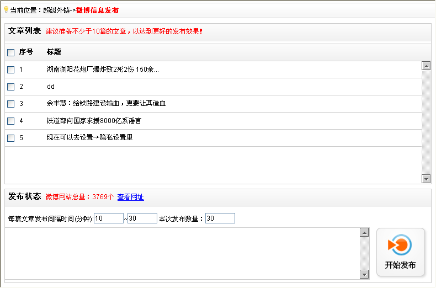Image resolution: width=436 pixels, height=288 pixels.
Task: Click article list scrollbar up arrow
Action: tap(426, 66)
